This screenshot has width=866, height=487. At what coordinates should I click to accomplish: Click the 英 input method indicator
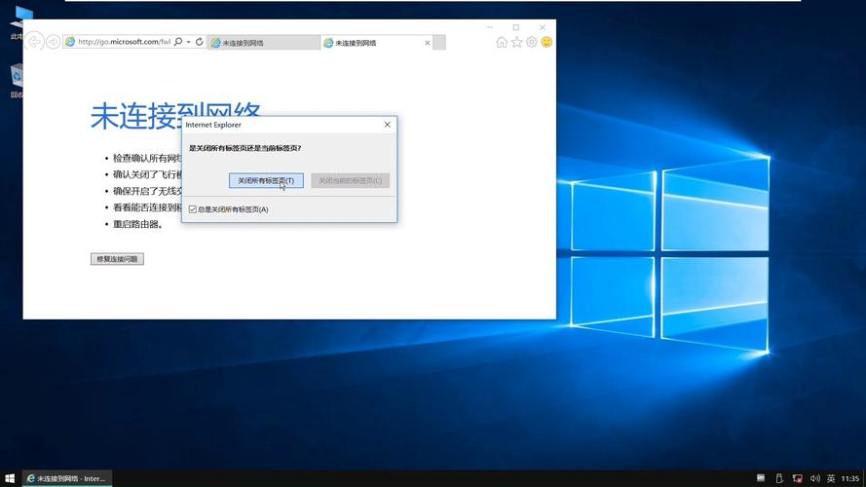[x=830, y=478]
